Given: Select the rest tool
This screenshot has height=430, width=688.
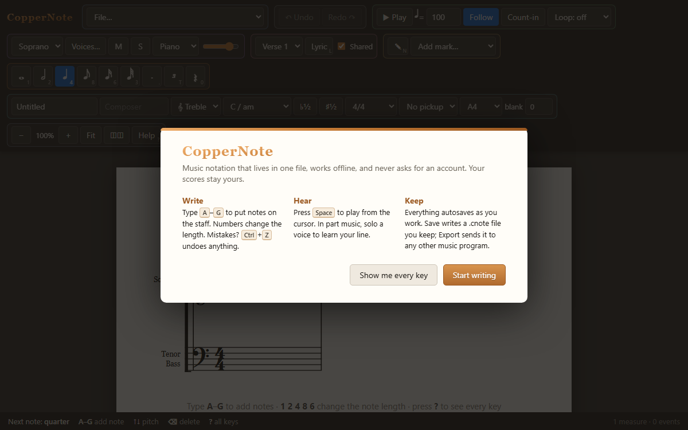Looking at the screenshot, I should [x=196, y=76].
